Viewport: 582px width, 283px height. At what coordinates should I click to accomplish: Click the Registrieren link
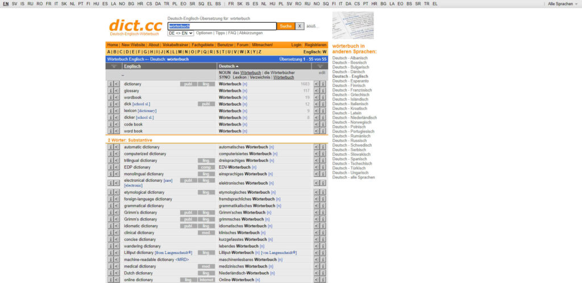(315, 45)
